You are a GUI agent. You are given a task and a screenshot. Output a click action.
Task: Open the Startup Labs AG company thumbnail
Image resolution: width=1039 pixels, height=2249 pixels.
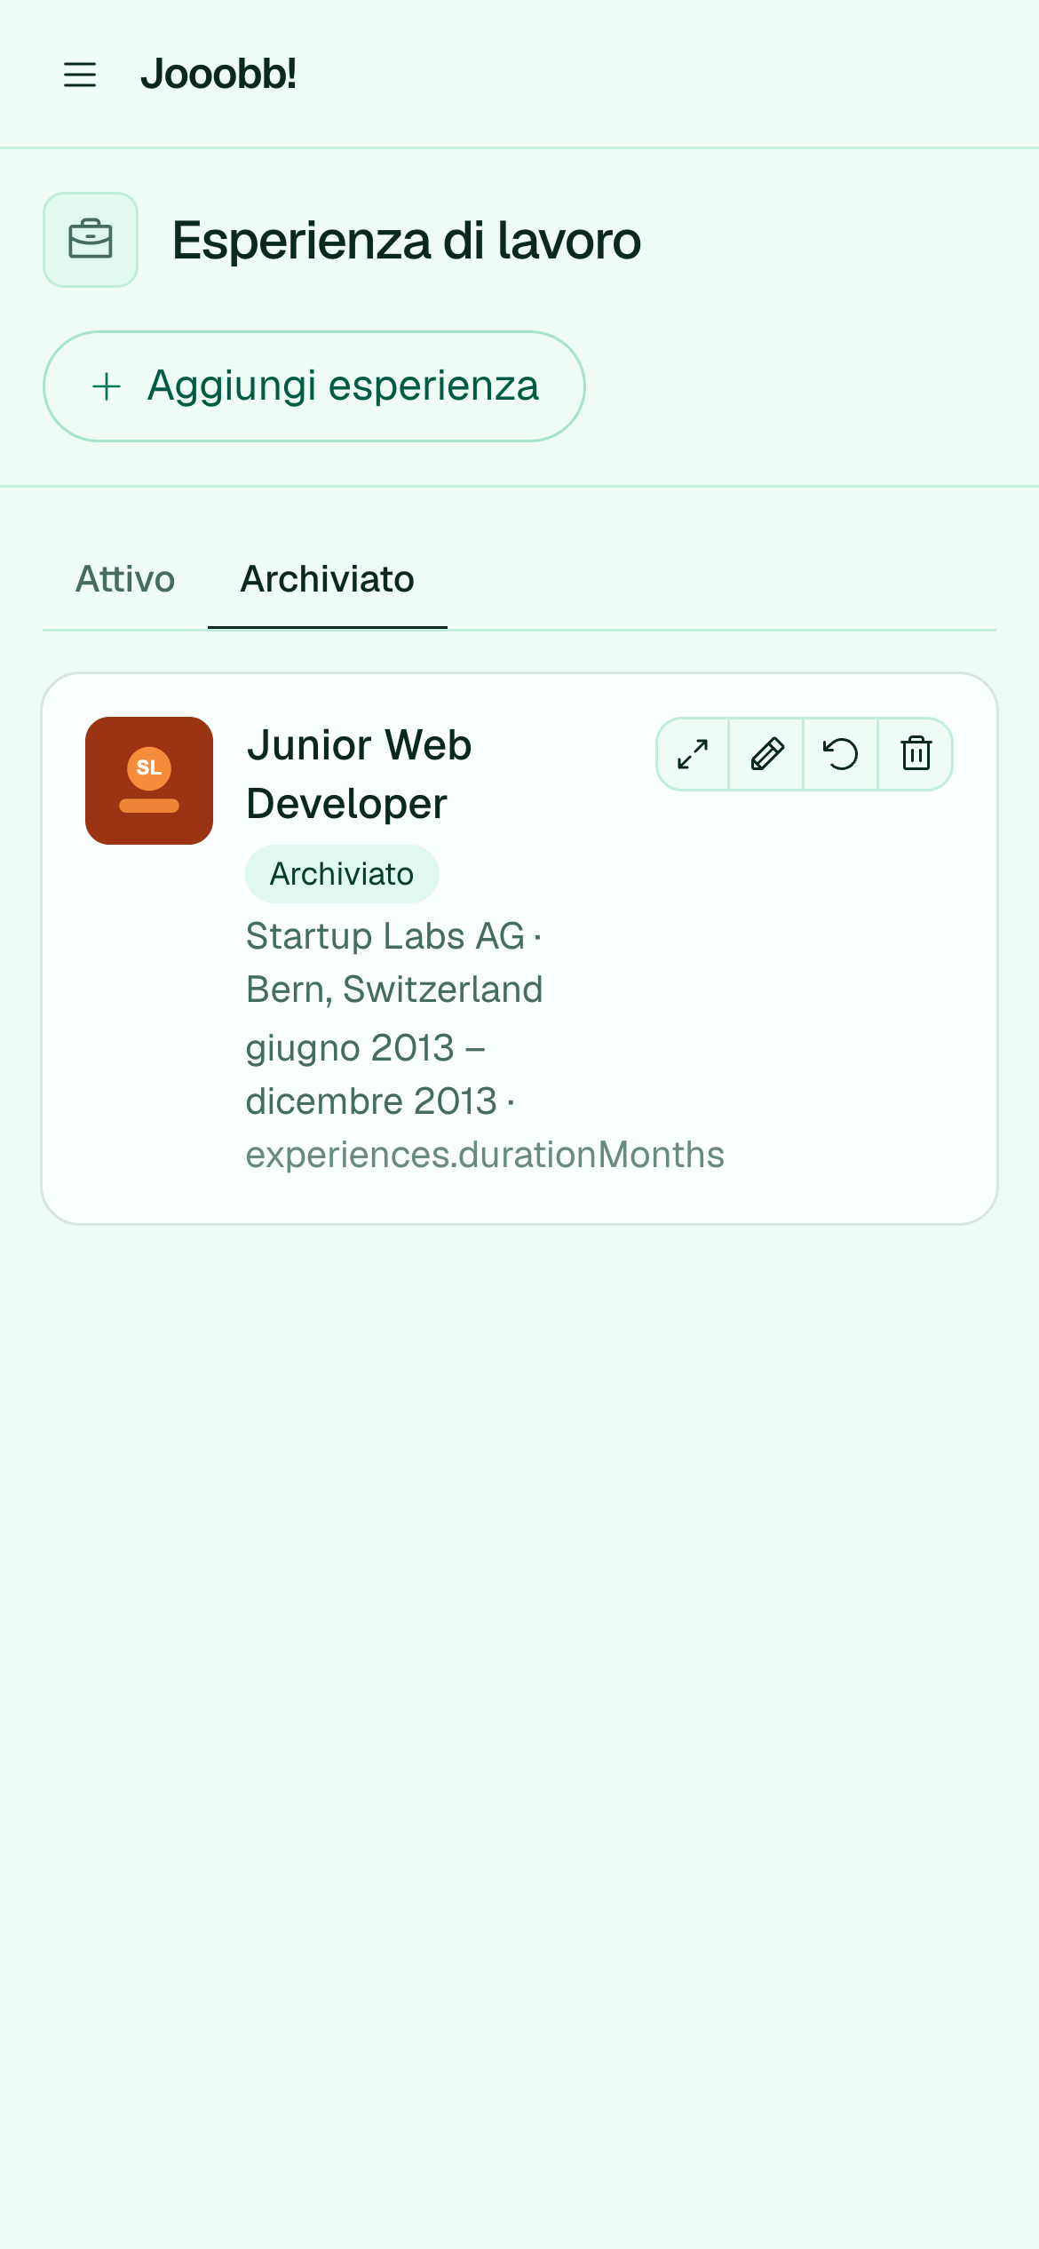coord(149,781)
